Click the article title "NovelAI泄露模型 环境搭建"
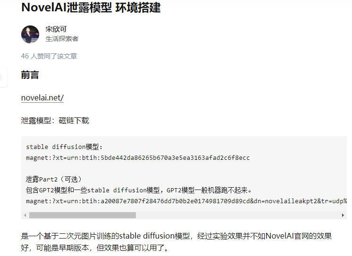 click(91, 8)
